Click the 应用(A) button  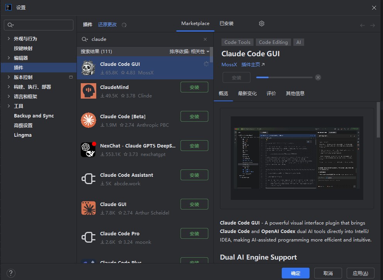tap(361, 273)
